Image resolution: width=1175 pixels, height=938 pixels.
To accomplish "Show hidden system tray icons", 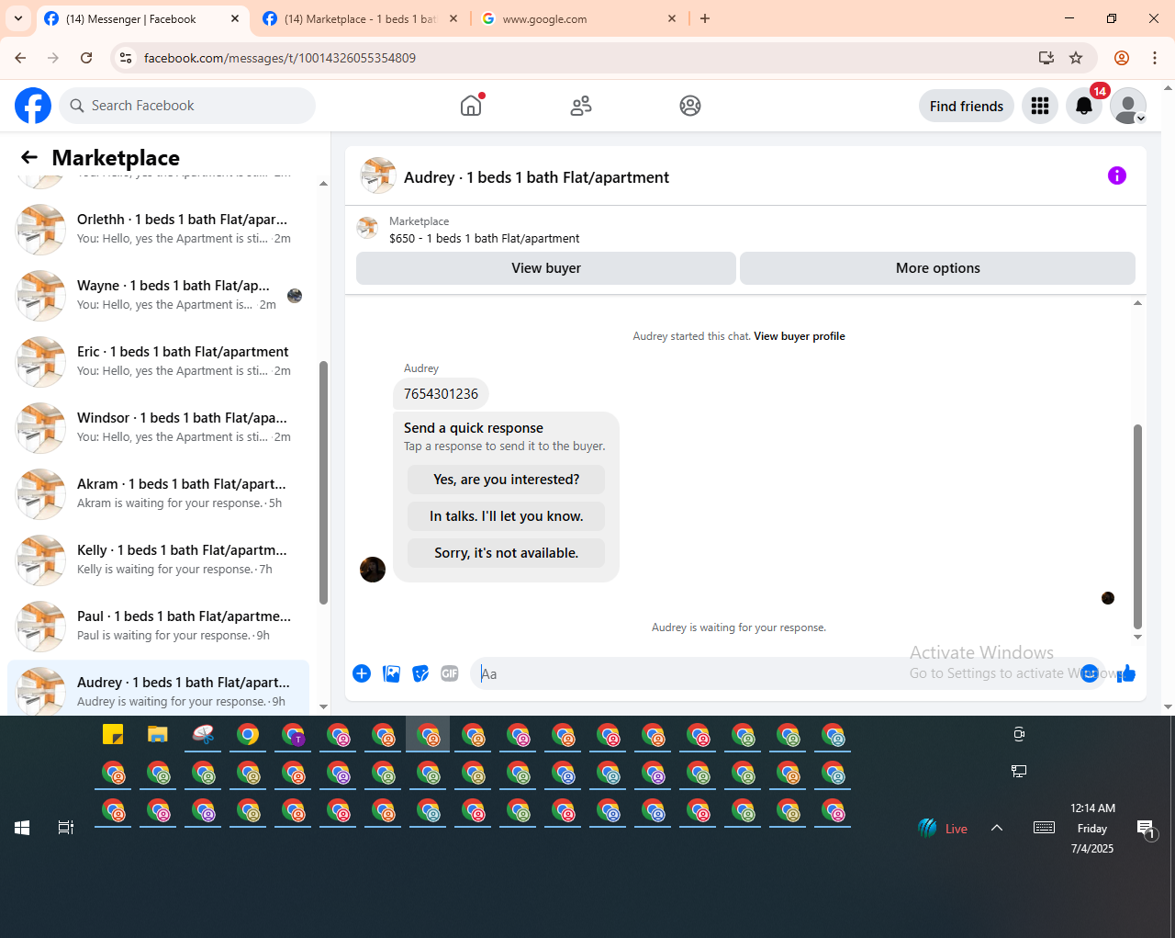I will pyautogui.click(x=997, y=828).
